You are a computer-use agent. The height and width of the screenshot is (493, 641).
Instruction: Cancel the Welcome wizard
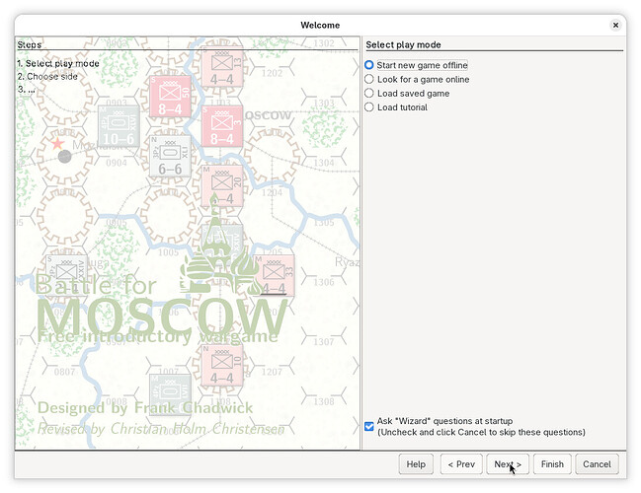pyautogui.click(x=597, y=464)
